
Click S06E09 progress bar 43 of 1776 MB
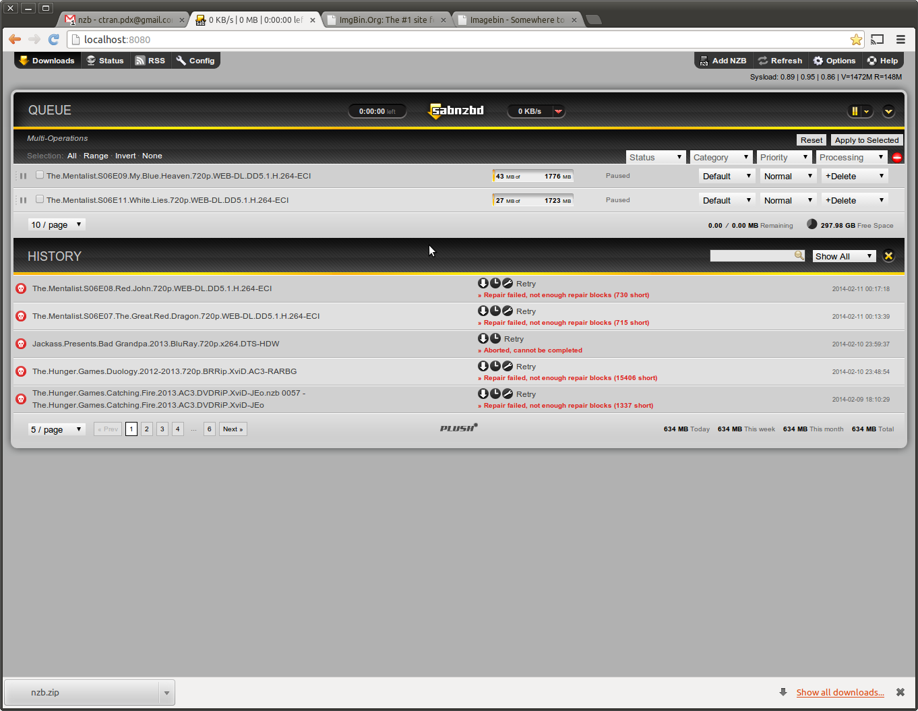[533, 176]
